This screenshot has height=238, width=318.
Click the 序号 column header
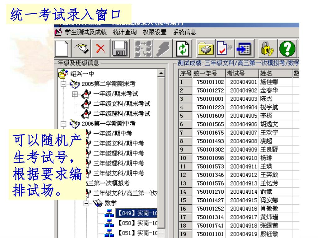[185, 73]
